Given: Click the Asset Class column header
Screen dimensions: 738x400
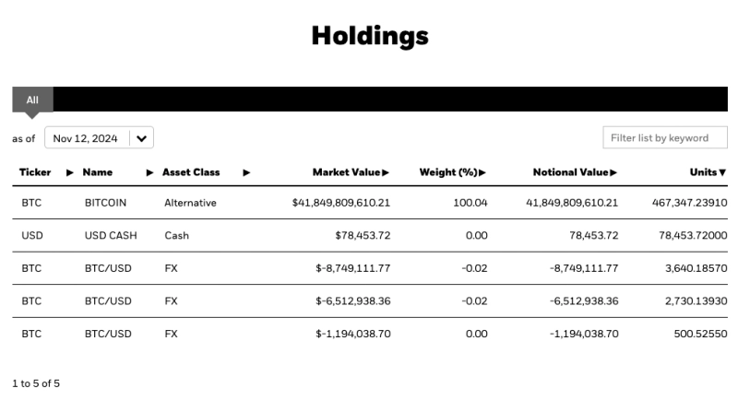Looking at the screenshot, I should click(x=191, y=172).
